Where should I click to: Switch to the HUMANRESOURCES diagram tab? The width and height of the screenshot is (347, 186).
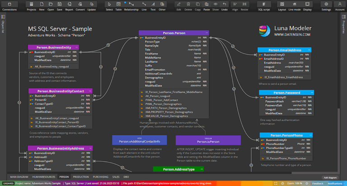(43, 177)
